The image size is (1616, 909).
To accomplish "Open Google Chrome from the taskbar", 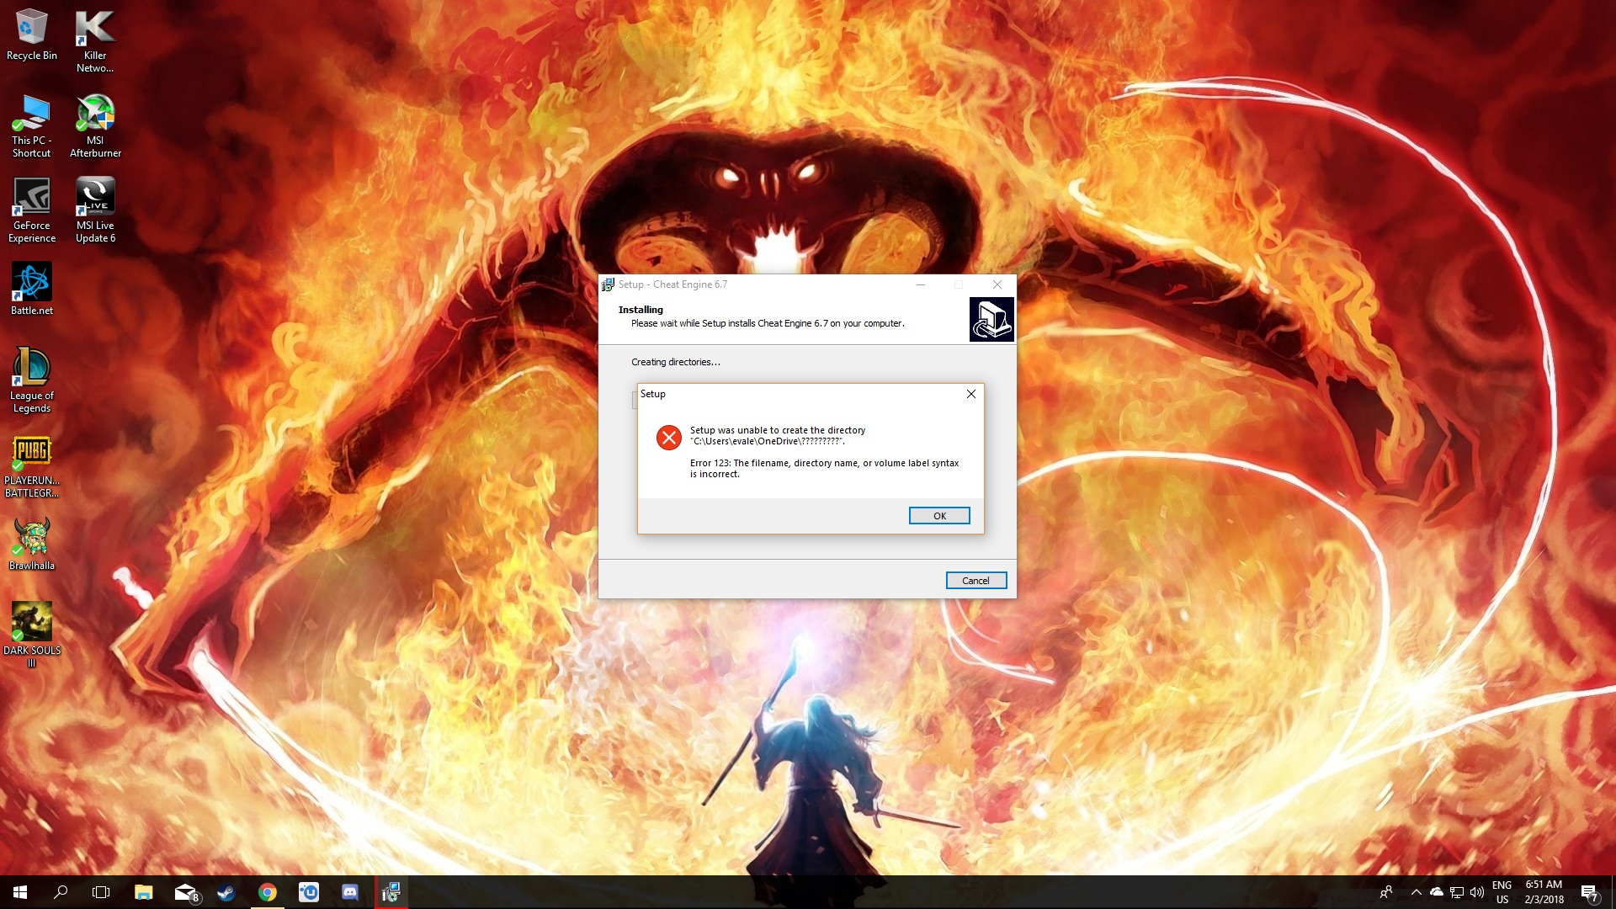I will click(268, 892).
